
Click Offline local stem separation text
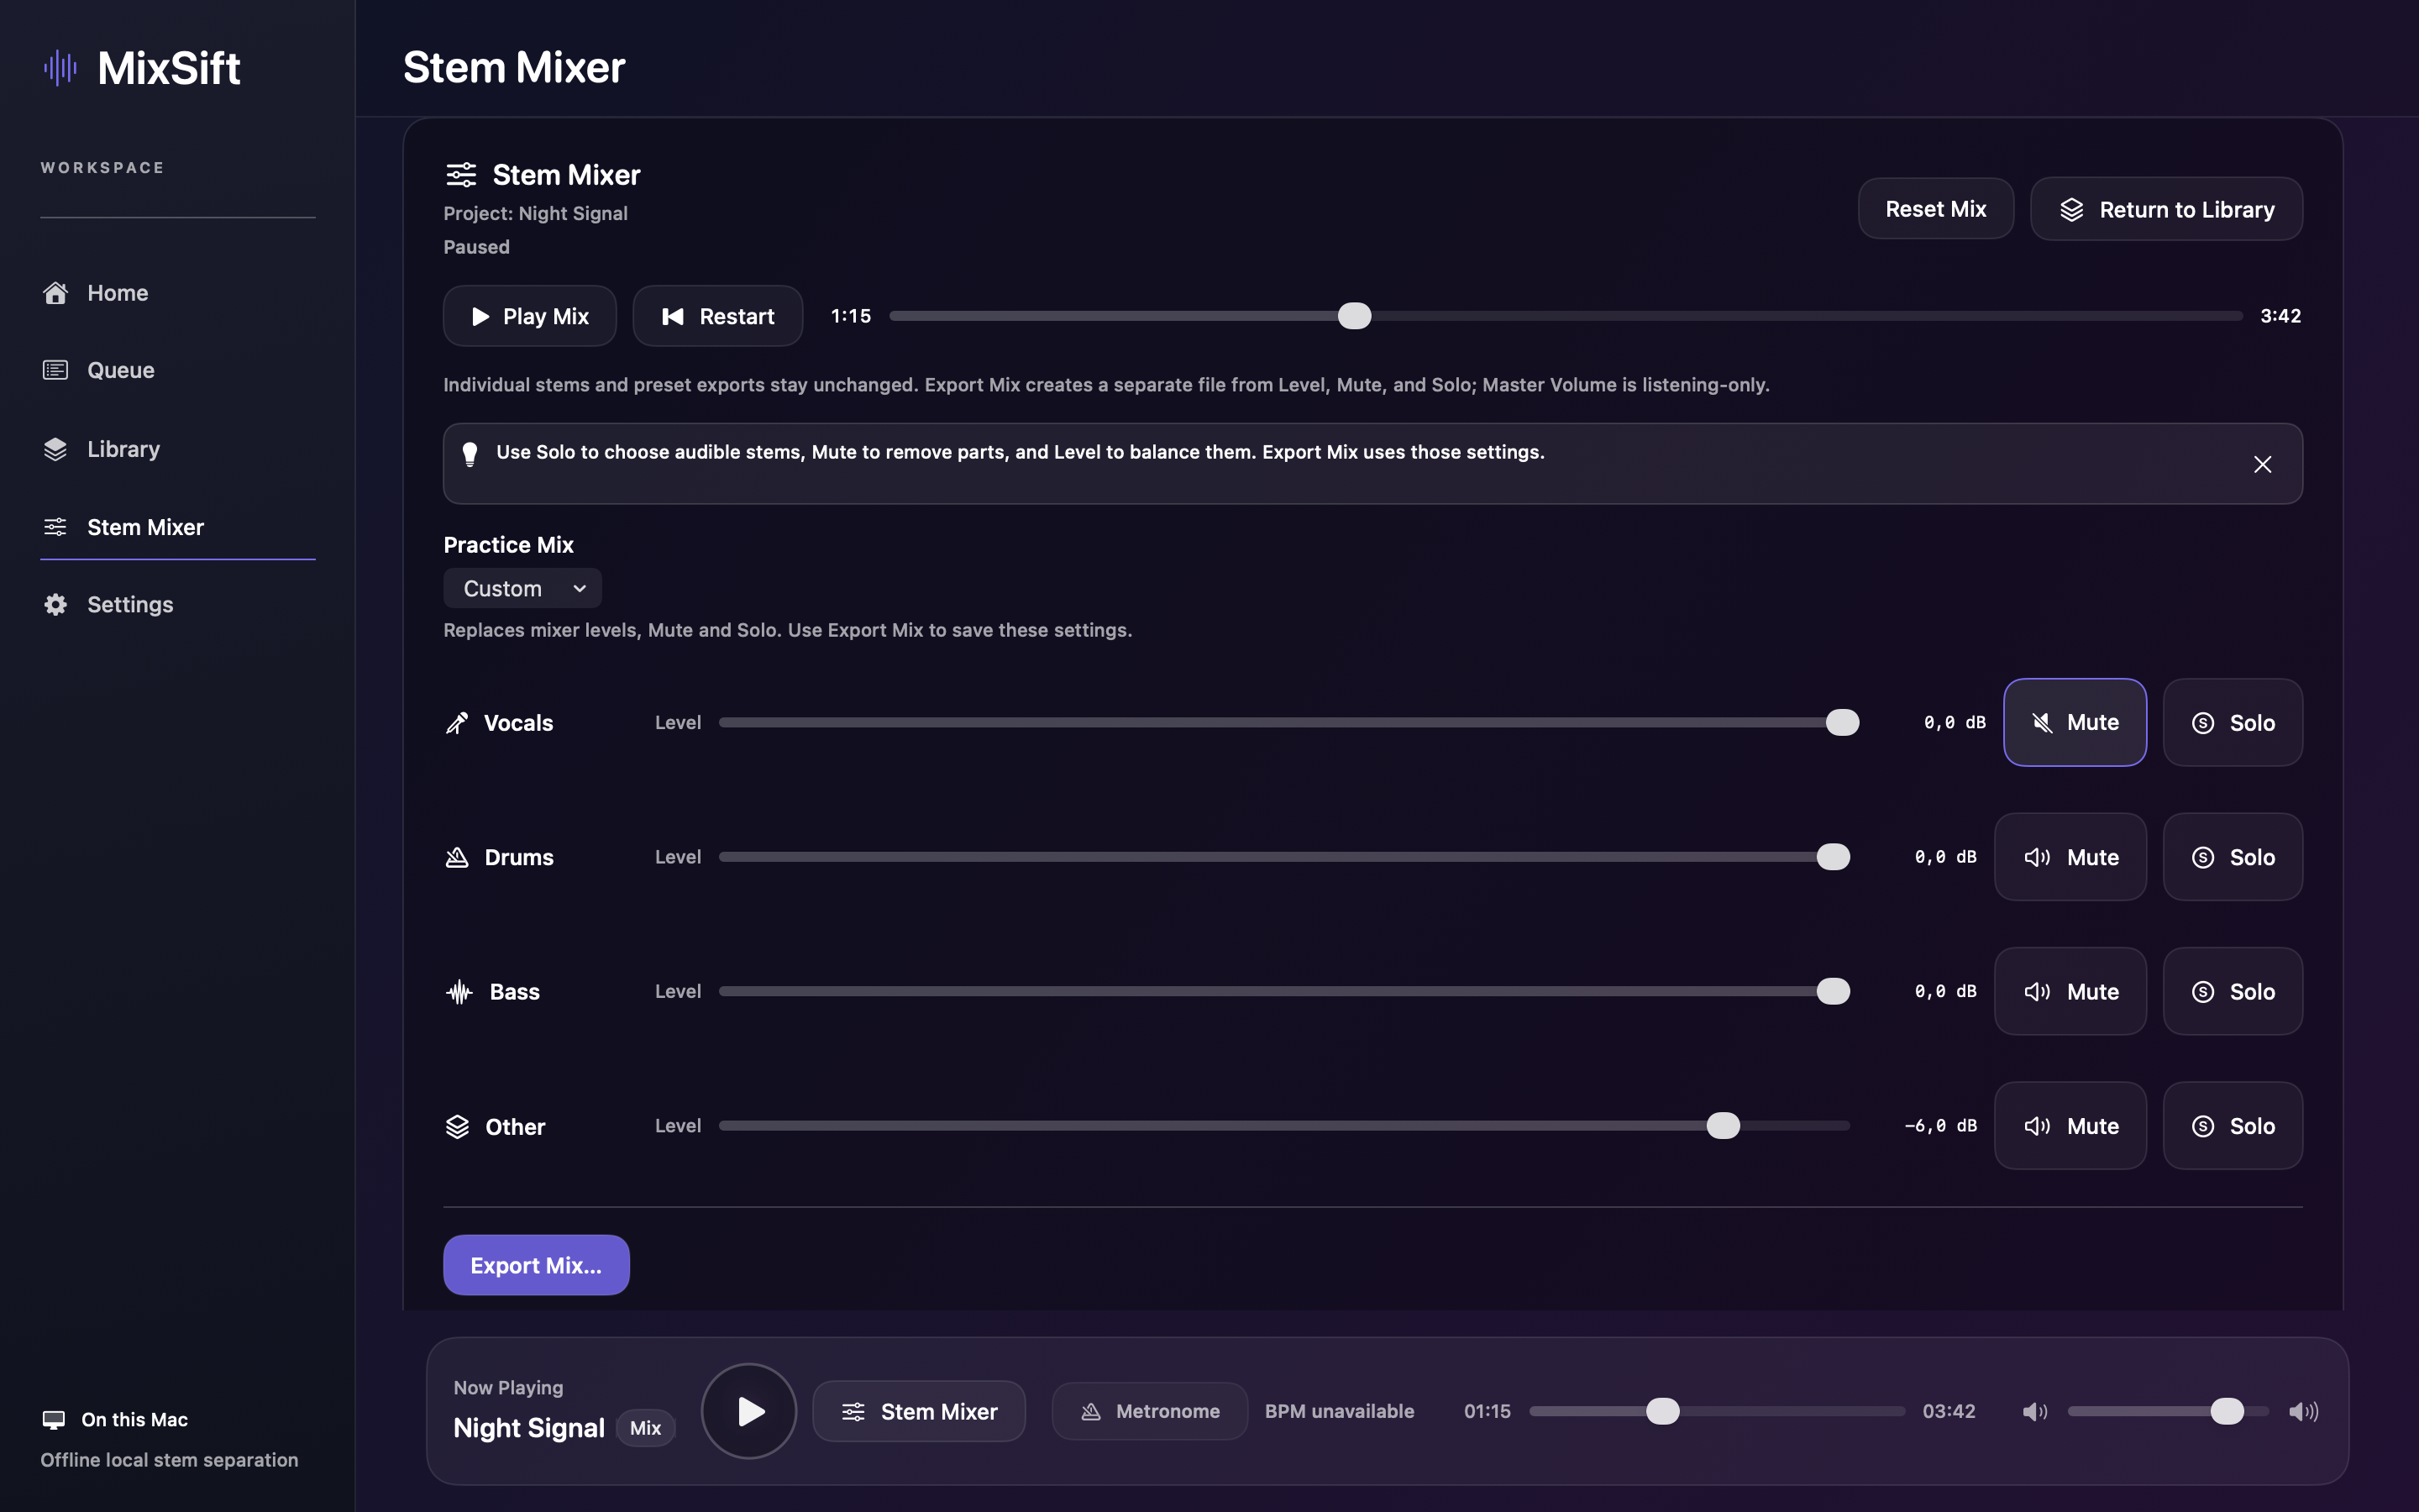169,1460
